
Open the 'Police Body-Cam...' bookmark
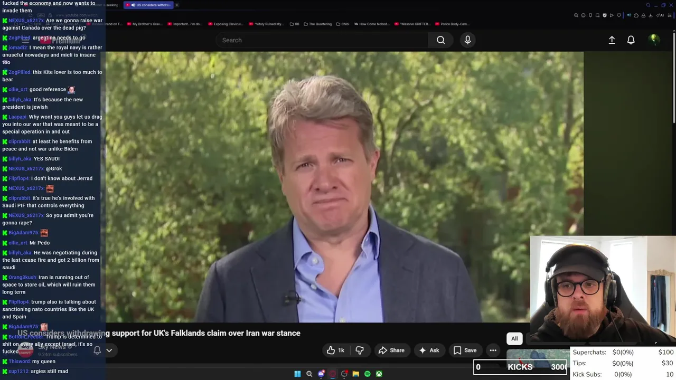pos(452,24)
